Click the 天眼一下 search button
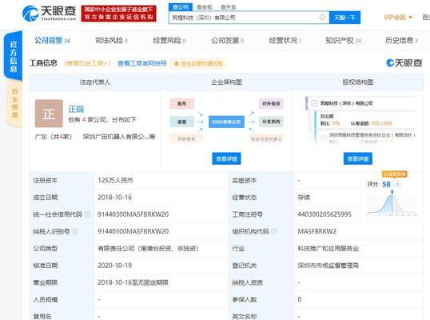430x320 pixels. click(x=344, y=18)
